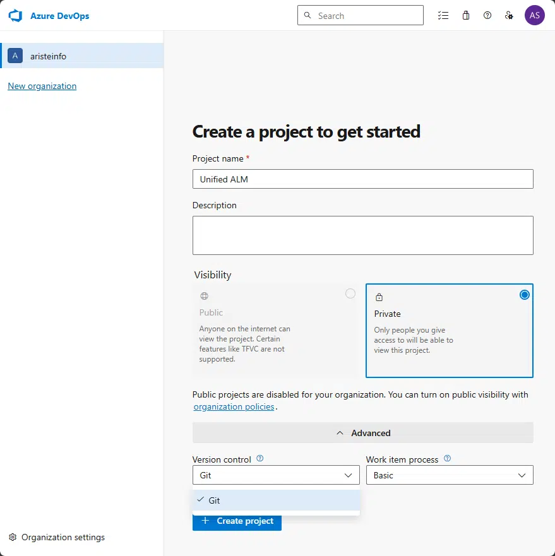This screenshot has width=555, height=556.
Task: Click the Work item process info icon
Action: point(448,458)
